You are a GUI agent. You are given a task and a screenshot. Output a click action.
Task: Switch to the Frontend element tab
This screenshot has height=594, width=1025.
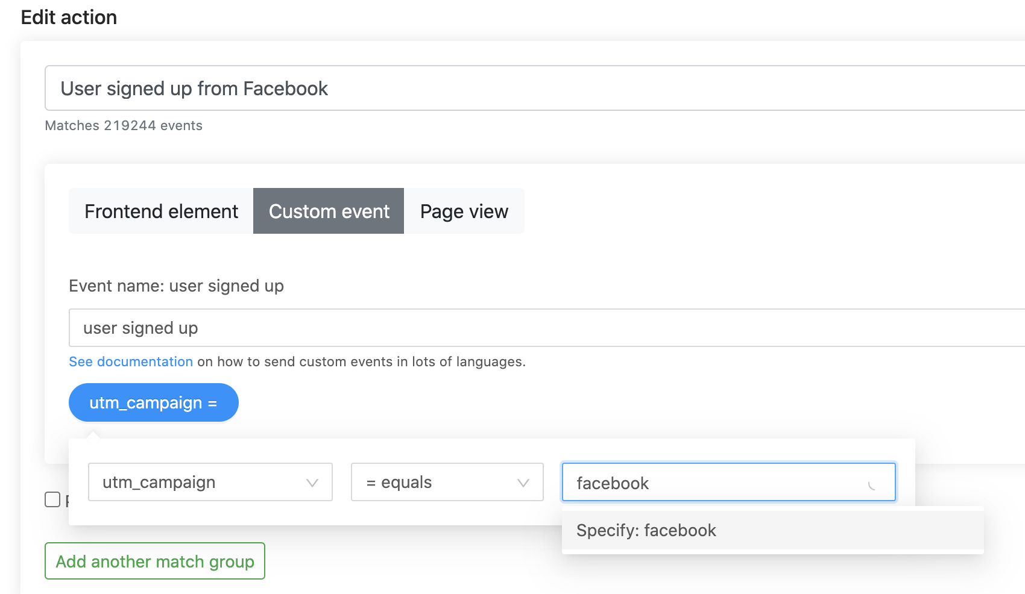click(x=160, y=211)
